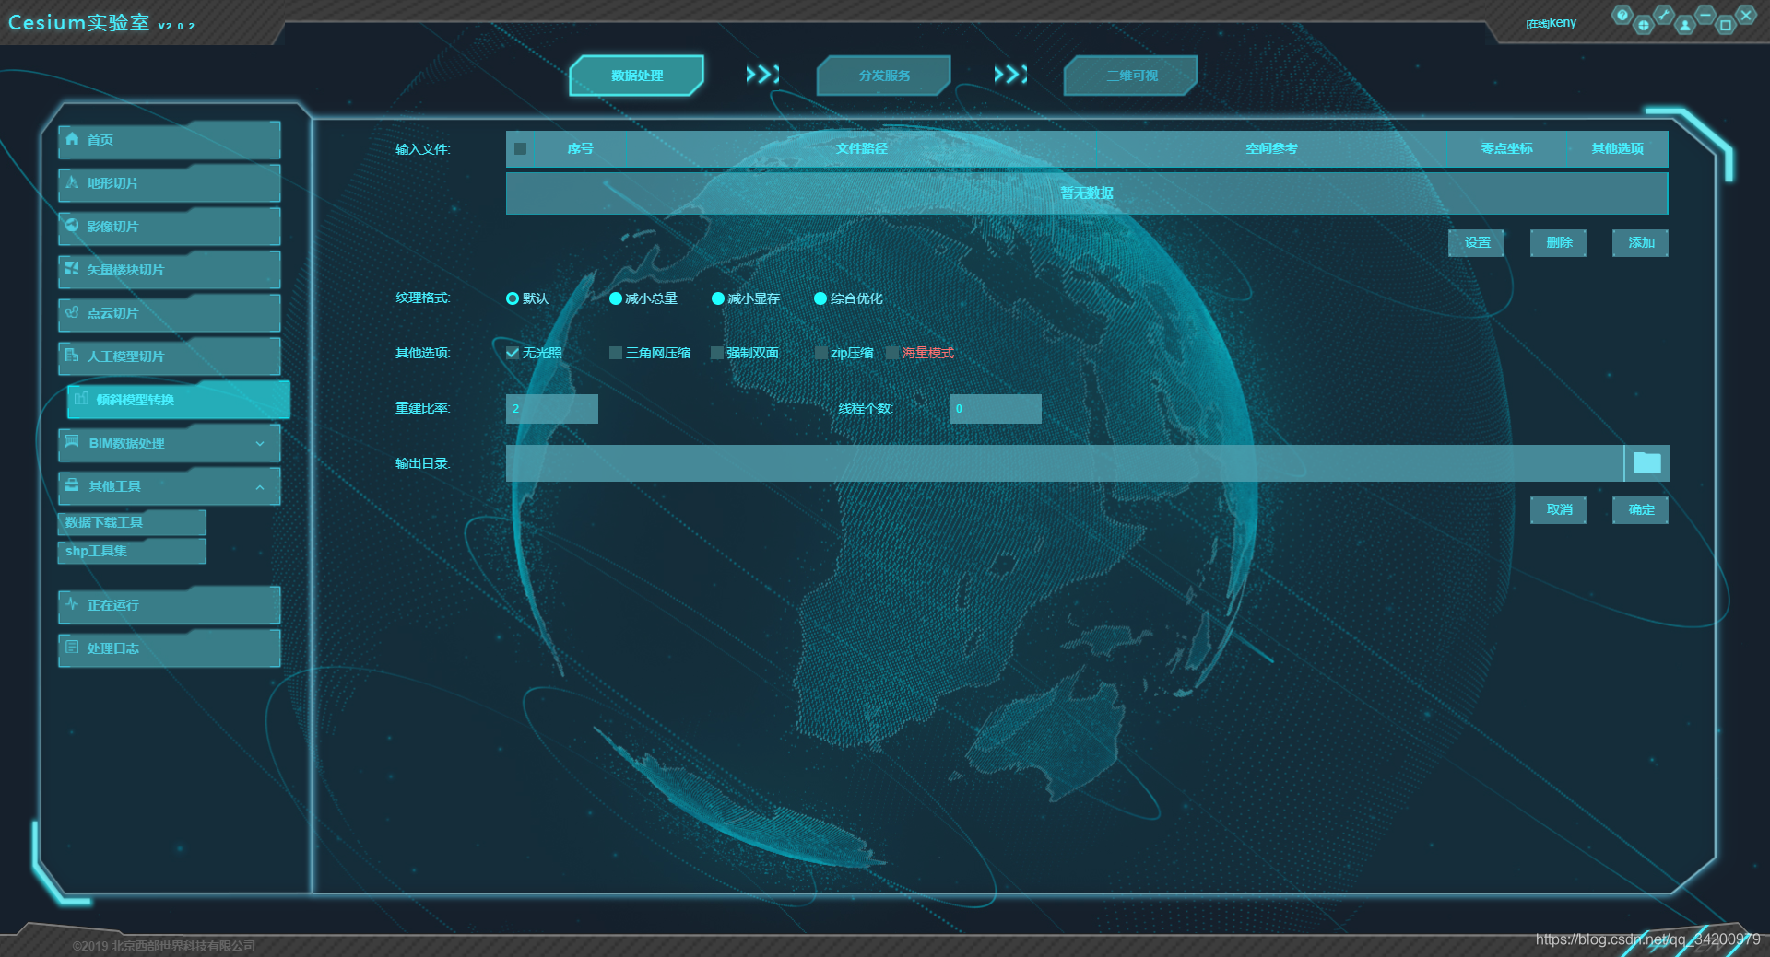The width and height of the screenshot is (1770, 957).
Task: Click the point cloud icon beside 点云切片
Action: pos(72,312)
